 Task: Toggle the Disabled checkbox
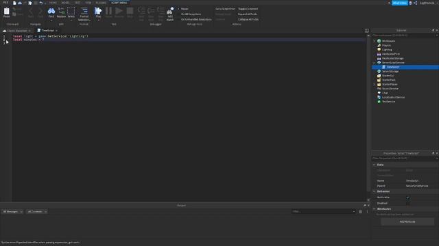pyautogui.click(x=408, y=204)
